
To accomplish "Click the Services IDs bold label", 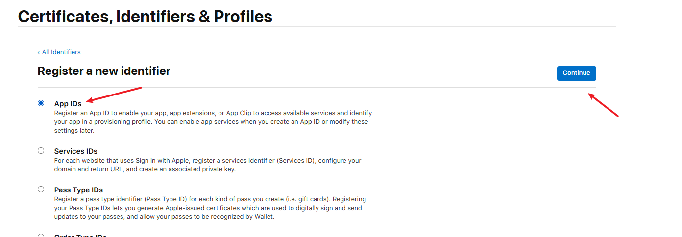I will pos(76,151).
